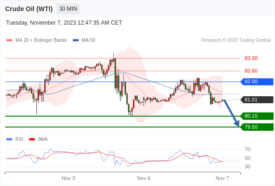Click the 30 MIN timeframe badge
Viewport: 275px width, 186px height.
click(68, 9)
